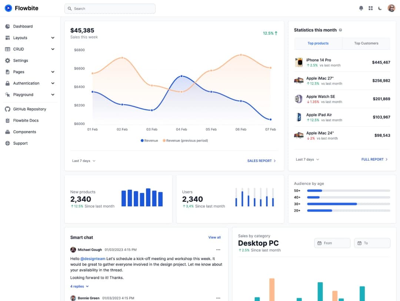
Task: Click View all in Smart chat
Action: tap(214, 237)
